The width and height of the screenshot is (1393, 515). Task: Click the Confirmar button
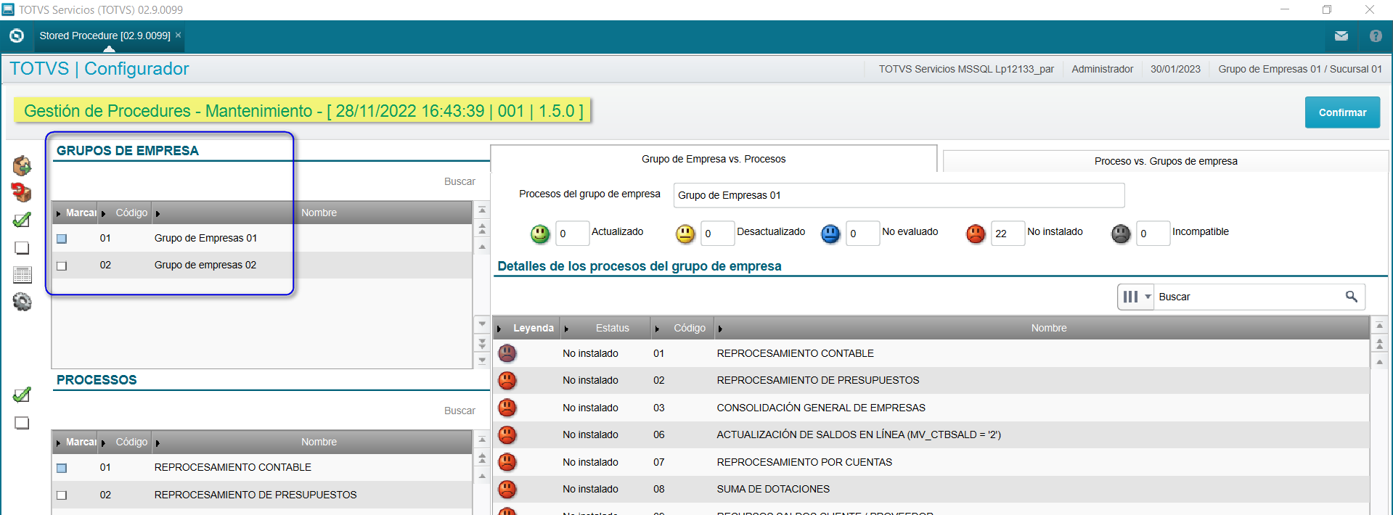tap(1342, 112)
